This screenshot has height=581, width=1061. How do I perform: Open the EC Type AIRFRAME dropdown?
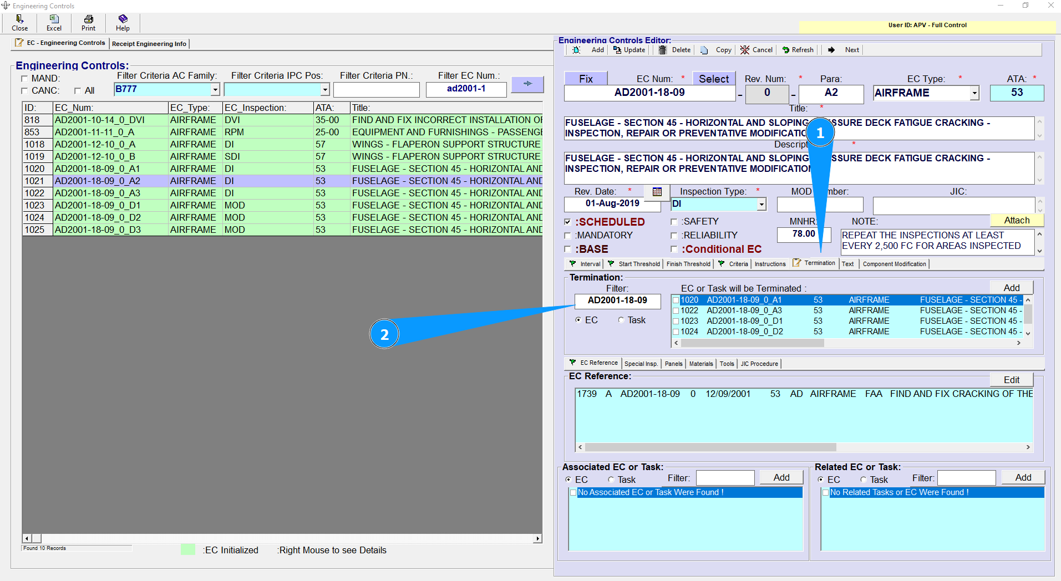[x=974, y=93]
